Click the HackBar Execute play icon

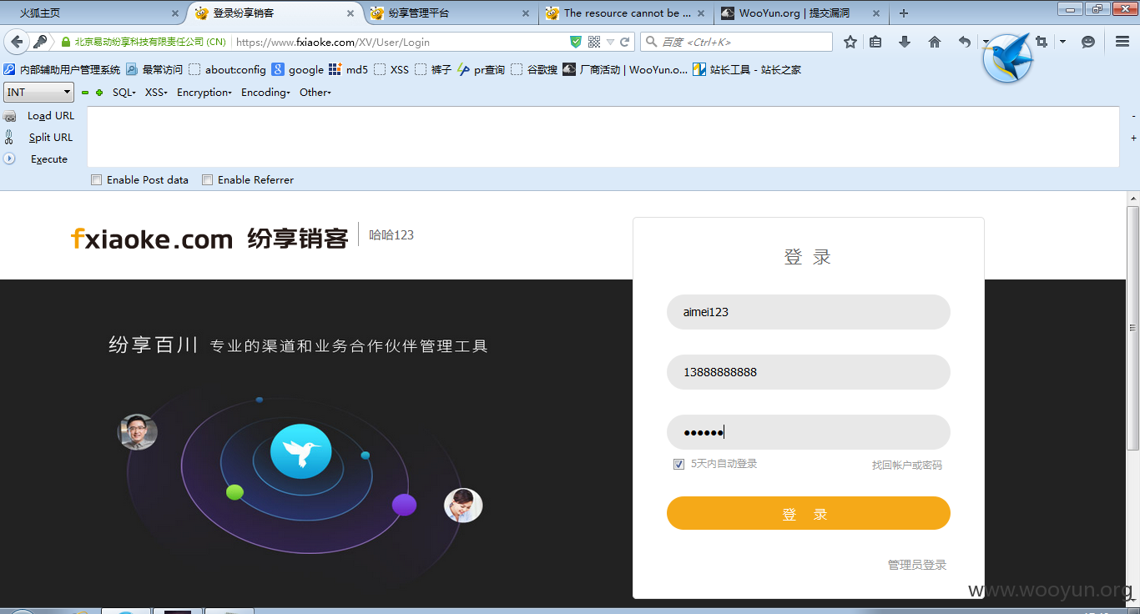[x=10, y=159]
